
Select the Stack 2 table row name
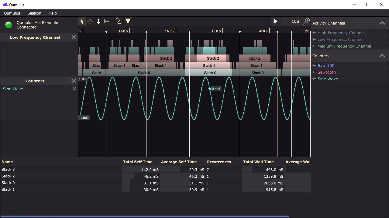8,176
